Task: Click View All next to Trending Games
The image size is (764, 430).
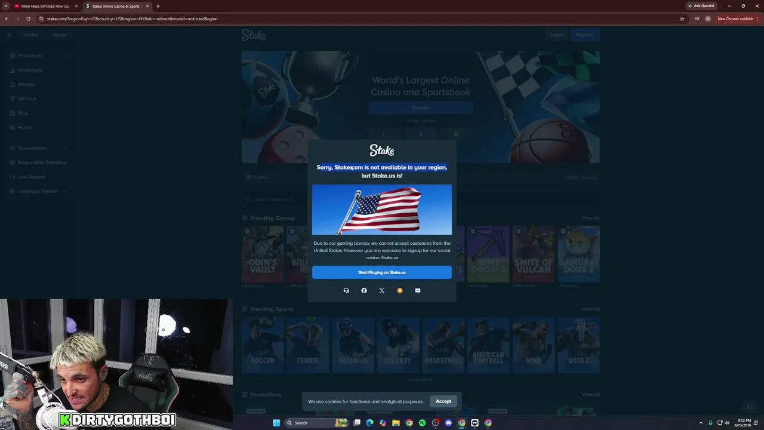Action: pos(591,218)
